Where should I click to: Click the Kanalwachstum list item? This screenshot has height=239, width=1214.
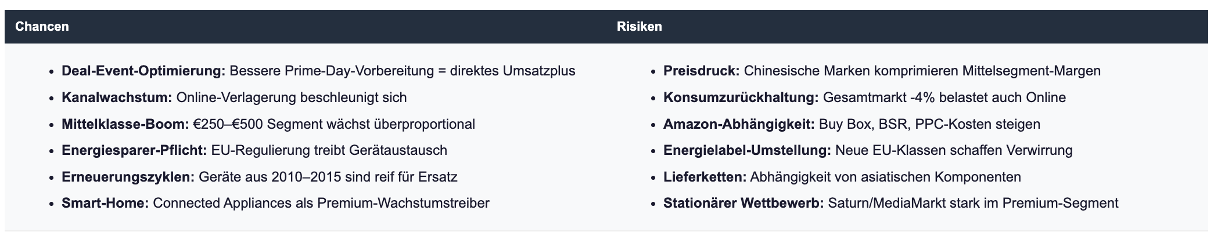(x=117, y=97)
